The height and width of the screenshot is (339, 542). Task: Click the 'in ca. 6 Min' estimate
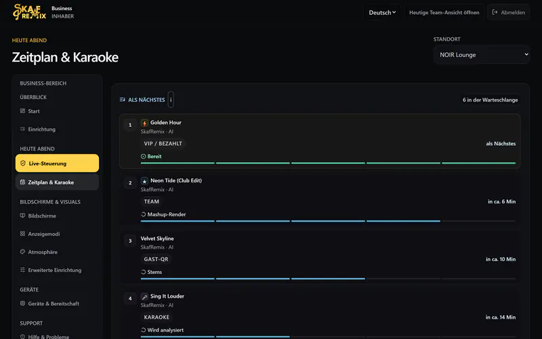501,201
